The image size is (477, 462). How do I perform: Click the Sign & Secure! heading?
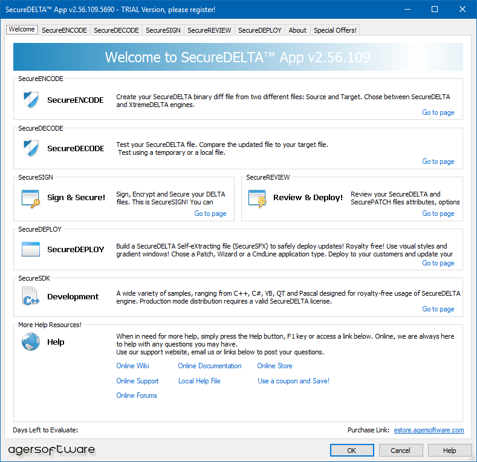tap(76, 198)
